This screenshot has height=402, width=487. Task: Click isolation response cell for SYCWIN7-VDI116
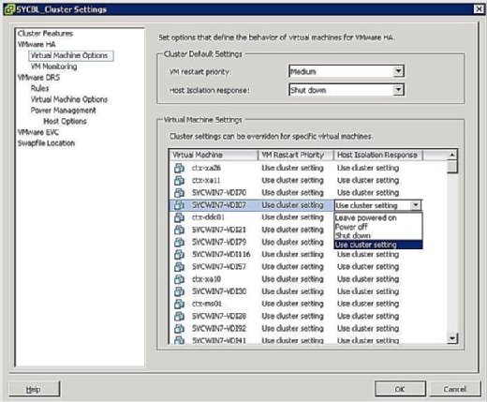click(368, 255)
